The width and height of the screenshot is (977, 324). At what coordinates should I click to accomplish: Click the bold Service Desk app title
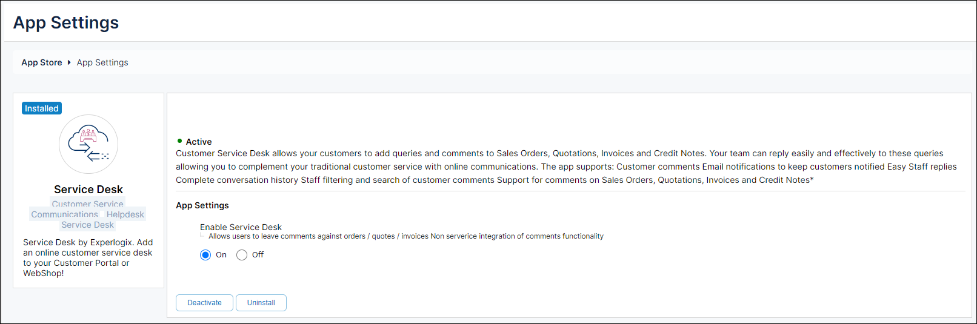pyautogui.click(x=88, y=190)
